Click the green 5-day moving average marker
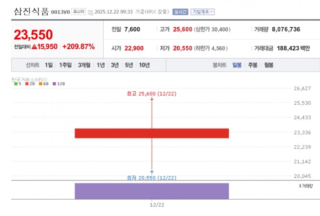This screenshot has width=320, height=216. [x=16, y=84]
